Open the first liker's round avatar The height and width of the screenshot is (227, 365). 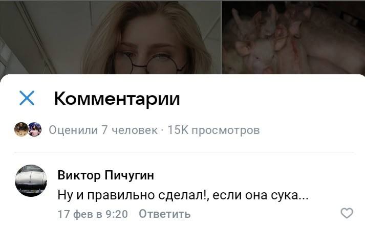coord(21,129)
